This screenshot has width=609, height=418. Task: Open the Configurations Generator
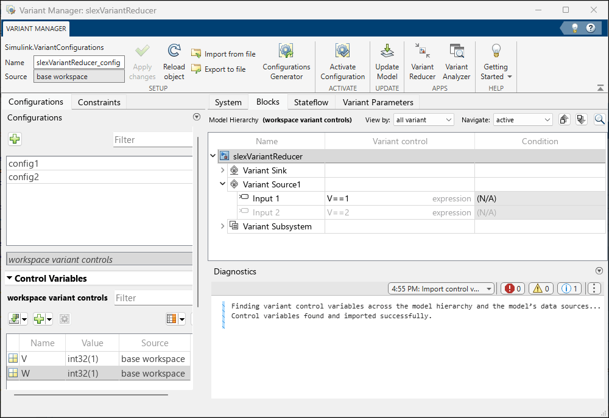point(286,61)
